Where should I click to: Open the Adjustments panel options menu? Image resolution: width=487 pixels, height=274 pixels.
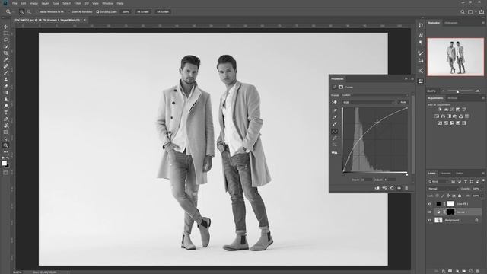[x=483, y=98]
